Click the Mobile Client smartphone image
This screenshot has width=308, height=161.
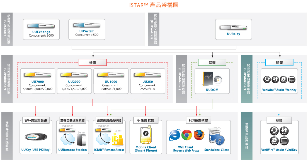[x=146, y=135]
